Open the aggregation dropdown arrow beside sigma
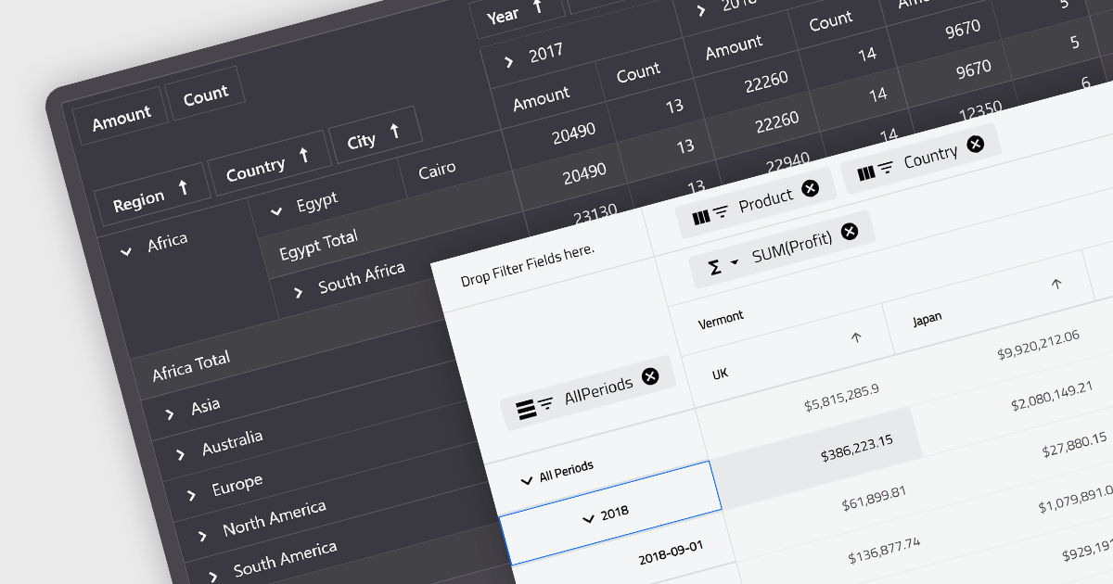Image resolution: width=1113 pixels, height=584 pixels. (x=735, y=263)
